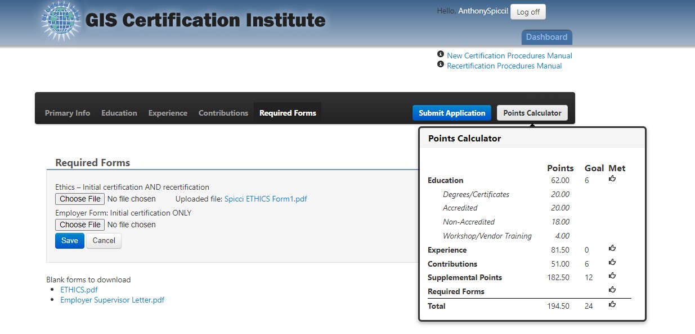
Task: Go to the Experience tab
Action: pos(168,113)
